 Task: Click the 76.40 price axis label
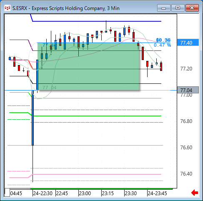(186, 174)
